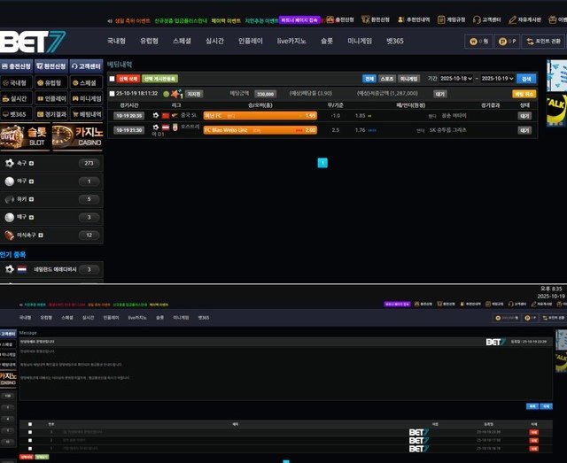Open sidebar 충전신청 button

(16, 66)
